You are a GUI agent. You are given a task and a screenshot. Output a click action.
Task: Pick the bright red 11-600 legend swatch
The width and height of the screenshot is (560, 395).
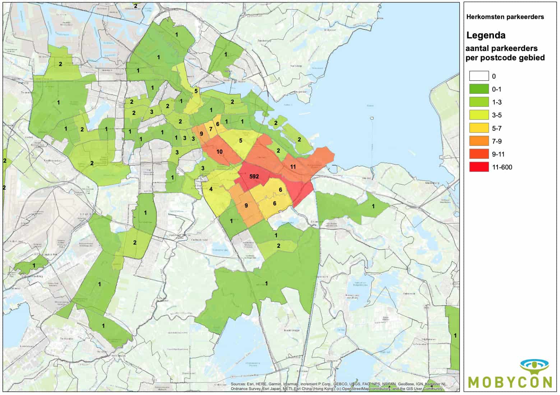click(x=479, y=167)
